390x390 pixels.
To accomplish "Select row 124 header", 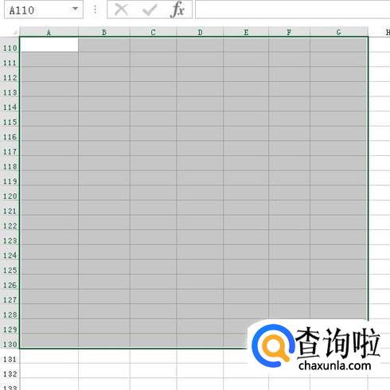I will click(10, 255).
